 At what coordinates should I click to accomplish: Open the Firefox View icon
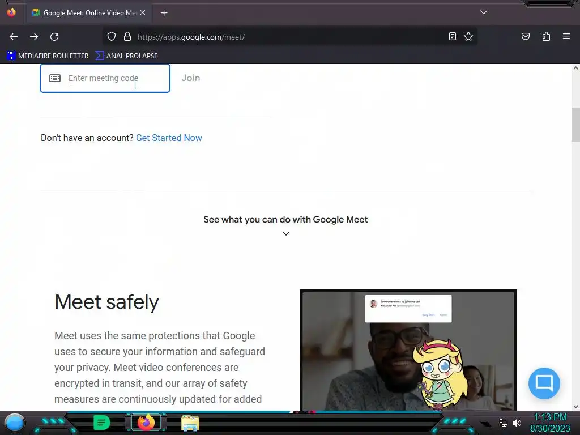point(11,12)
